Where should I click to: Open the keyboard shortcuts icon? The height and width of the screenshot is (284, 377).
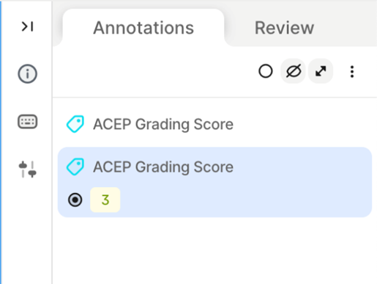[27, 122]
